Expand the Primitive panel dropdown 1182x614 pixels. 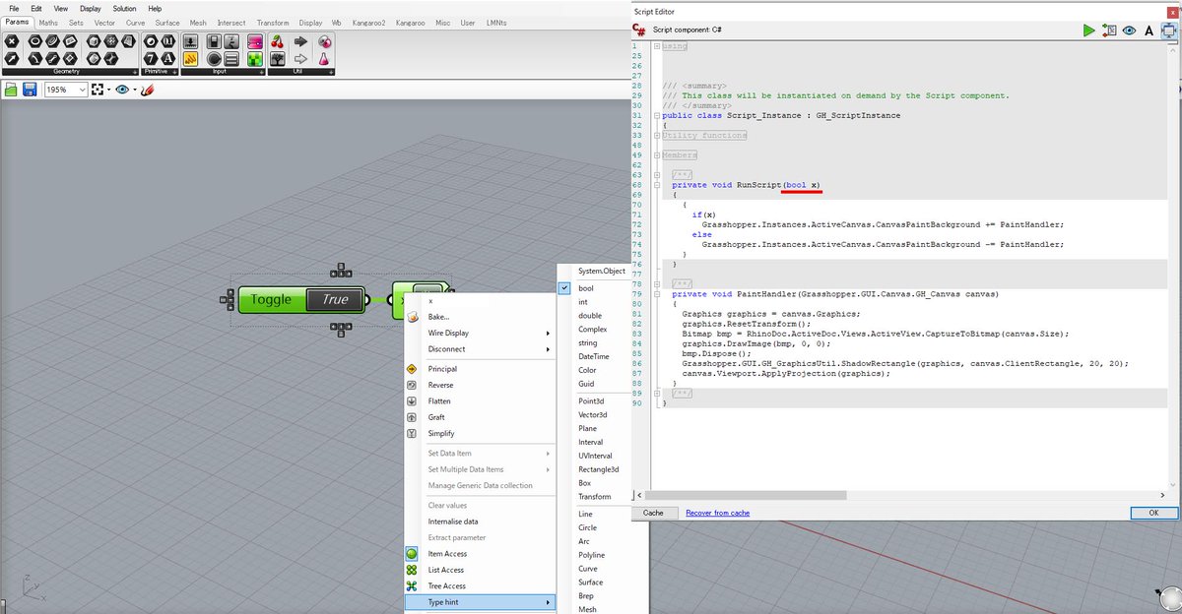point(173,72)
